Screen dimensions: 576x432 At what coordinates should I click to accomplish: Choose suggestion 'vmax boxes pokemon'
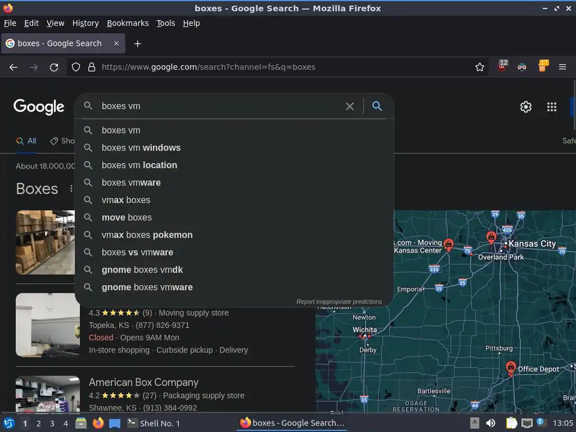[x=234, y=235]
